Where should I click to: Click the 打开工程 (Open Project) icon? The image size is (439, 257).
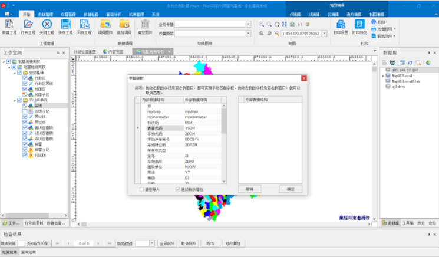pyautogui.click(x=28, y=26)
